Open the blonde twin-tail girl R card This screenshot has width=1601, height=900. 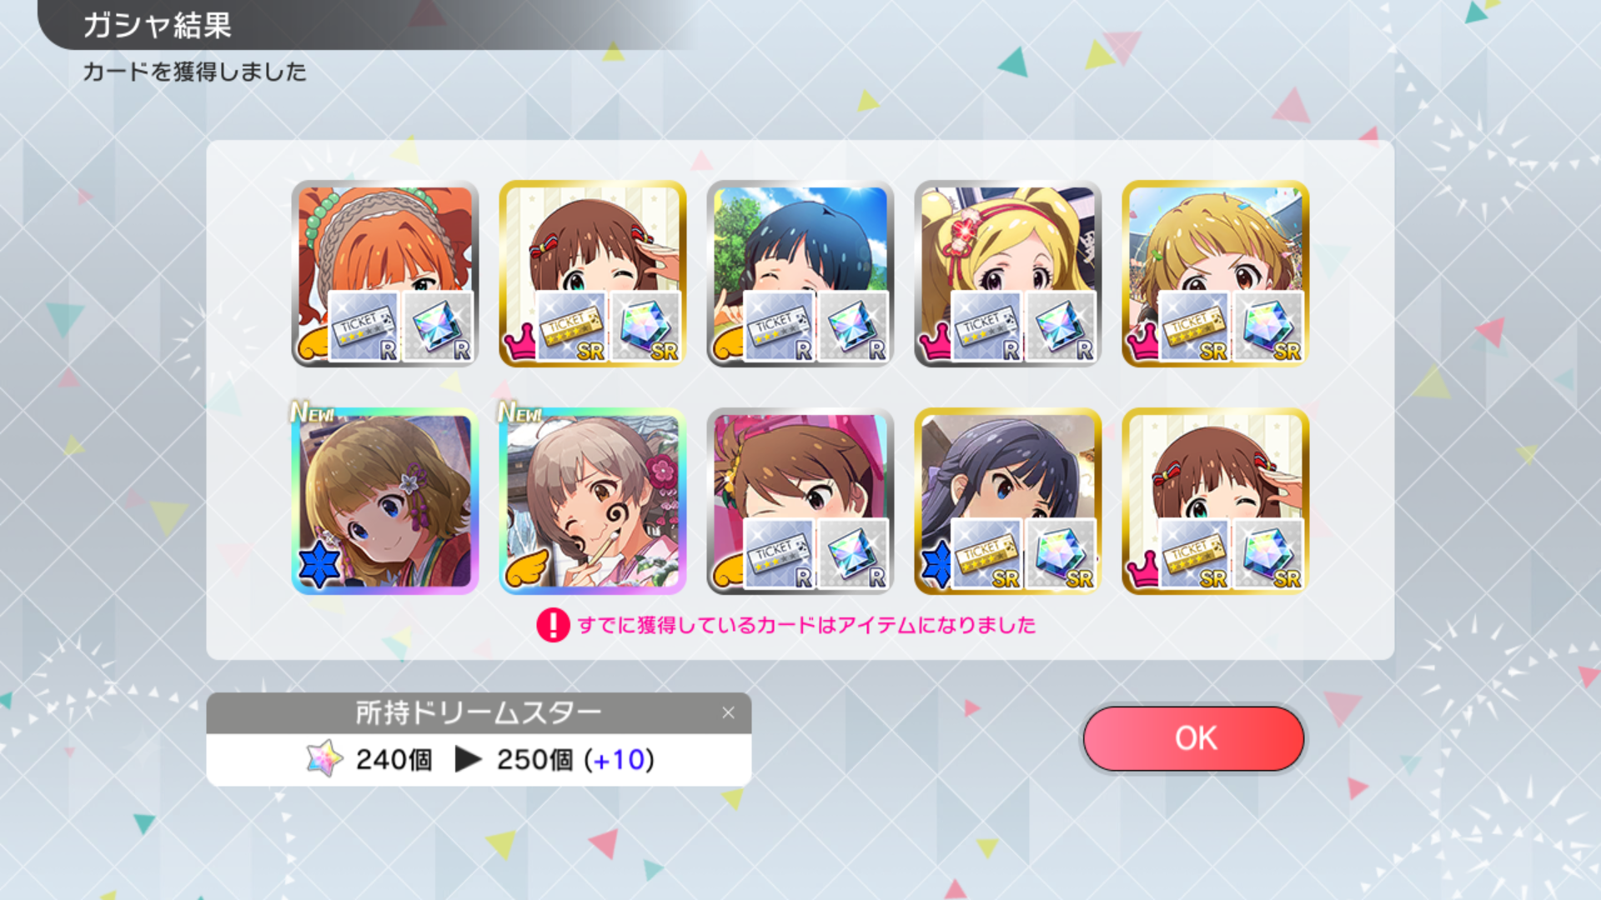(1007, 273)
